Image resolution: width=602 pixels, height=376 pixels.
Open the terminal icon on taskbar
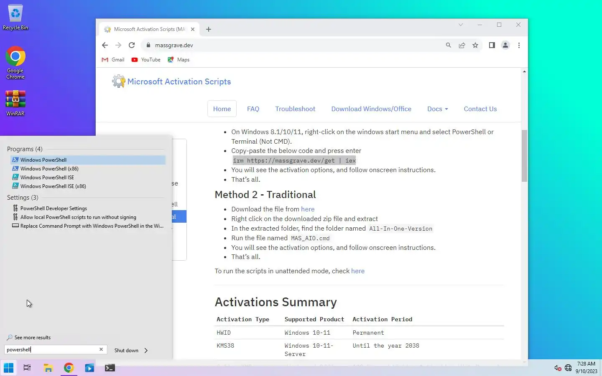[110, 368]
